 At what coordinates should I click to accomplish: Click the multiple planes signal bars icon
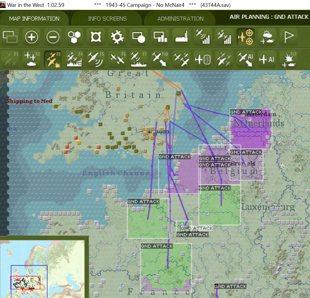[x=224, y=37]
